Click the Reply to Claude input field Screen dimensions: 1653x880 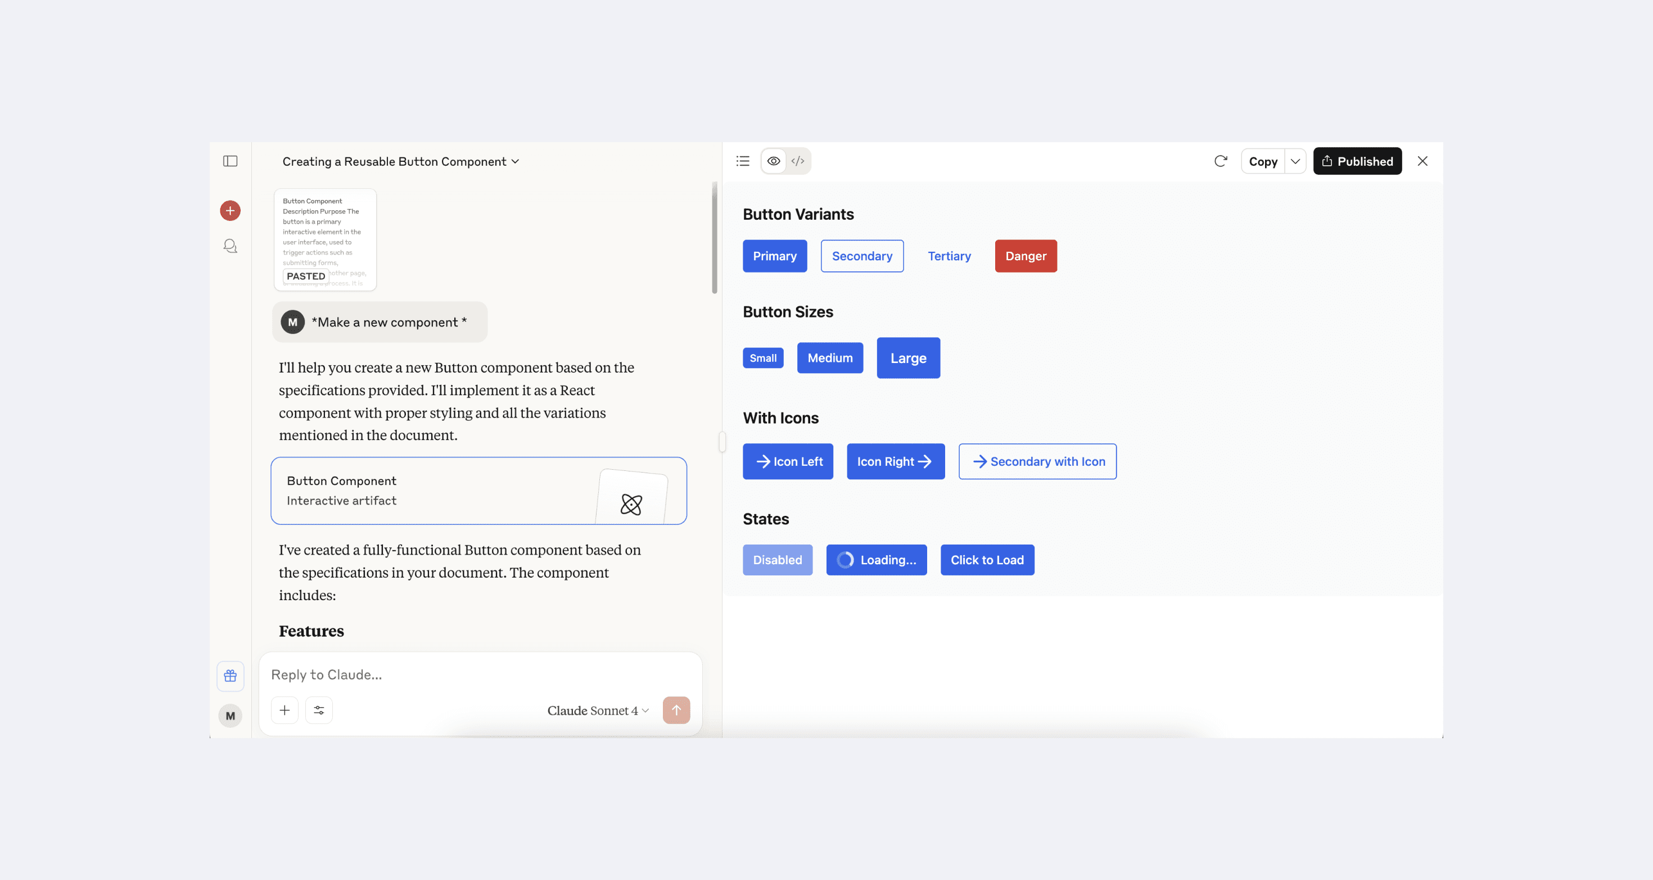[x=480, y=675]
